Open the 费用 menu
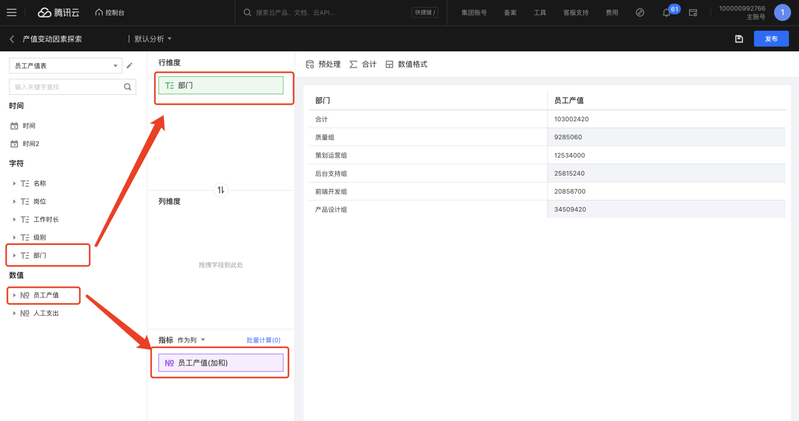 pyautogui.click(x=612, y=12)
